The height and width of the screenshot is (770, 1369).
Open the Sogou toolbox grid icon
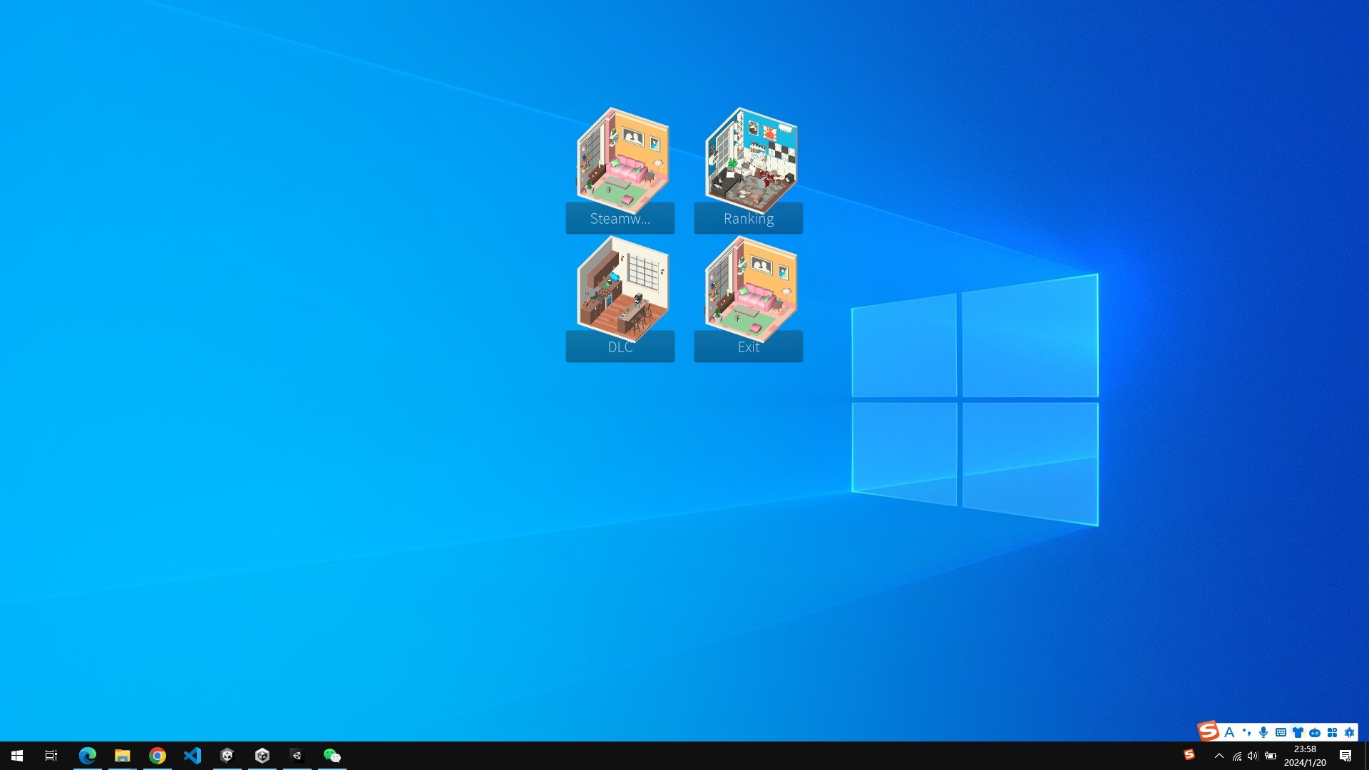1332,732
